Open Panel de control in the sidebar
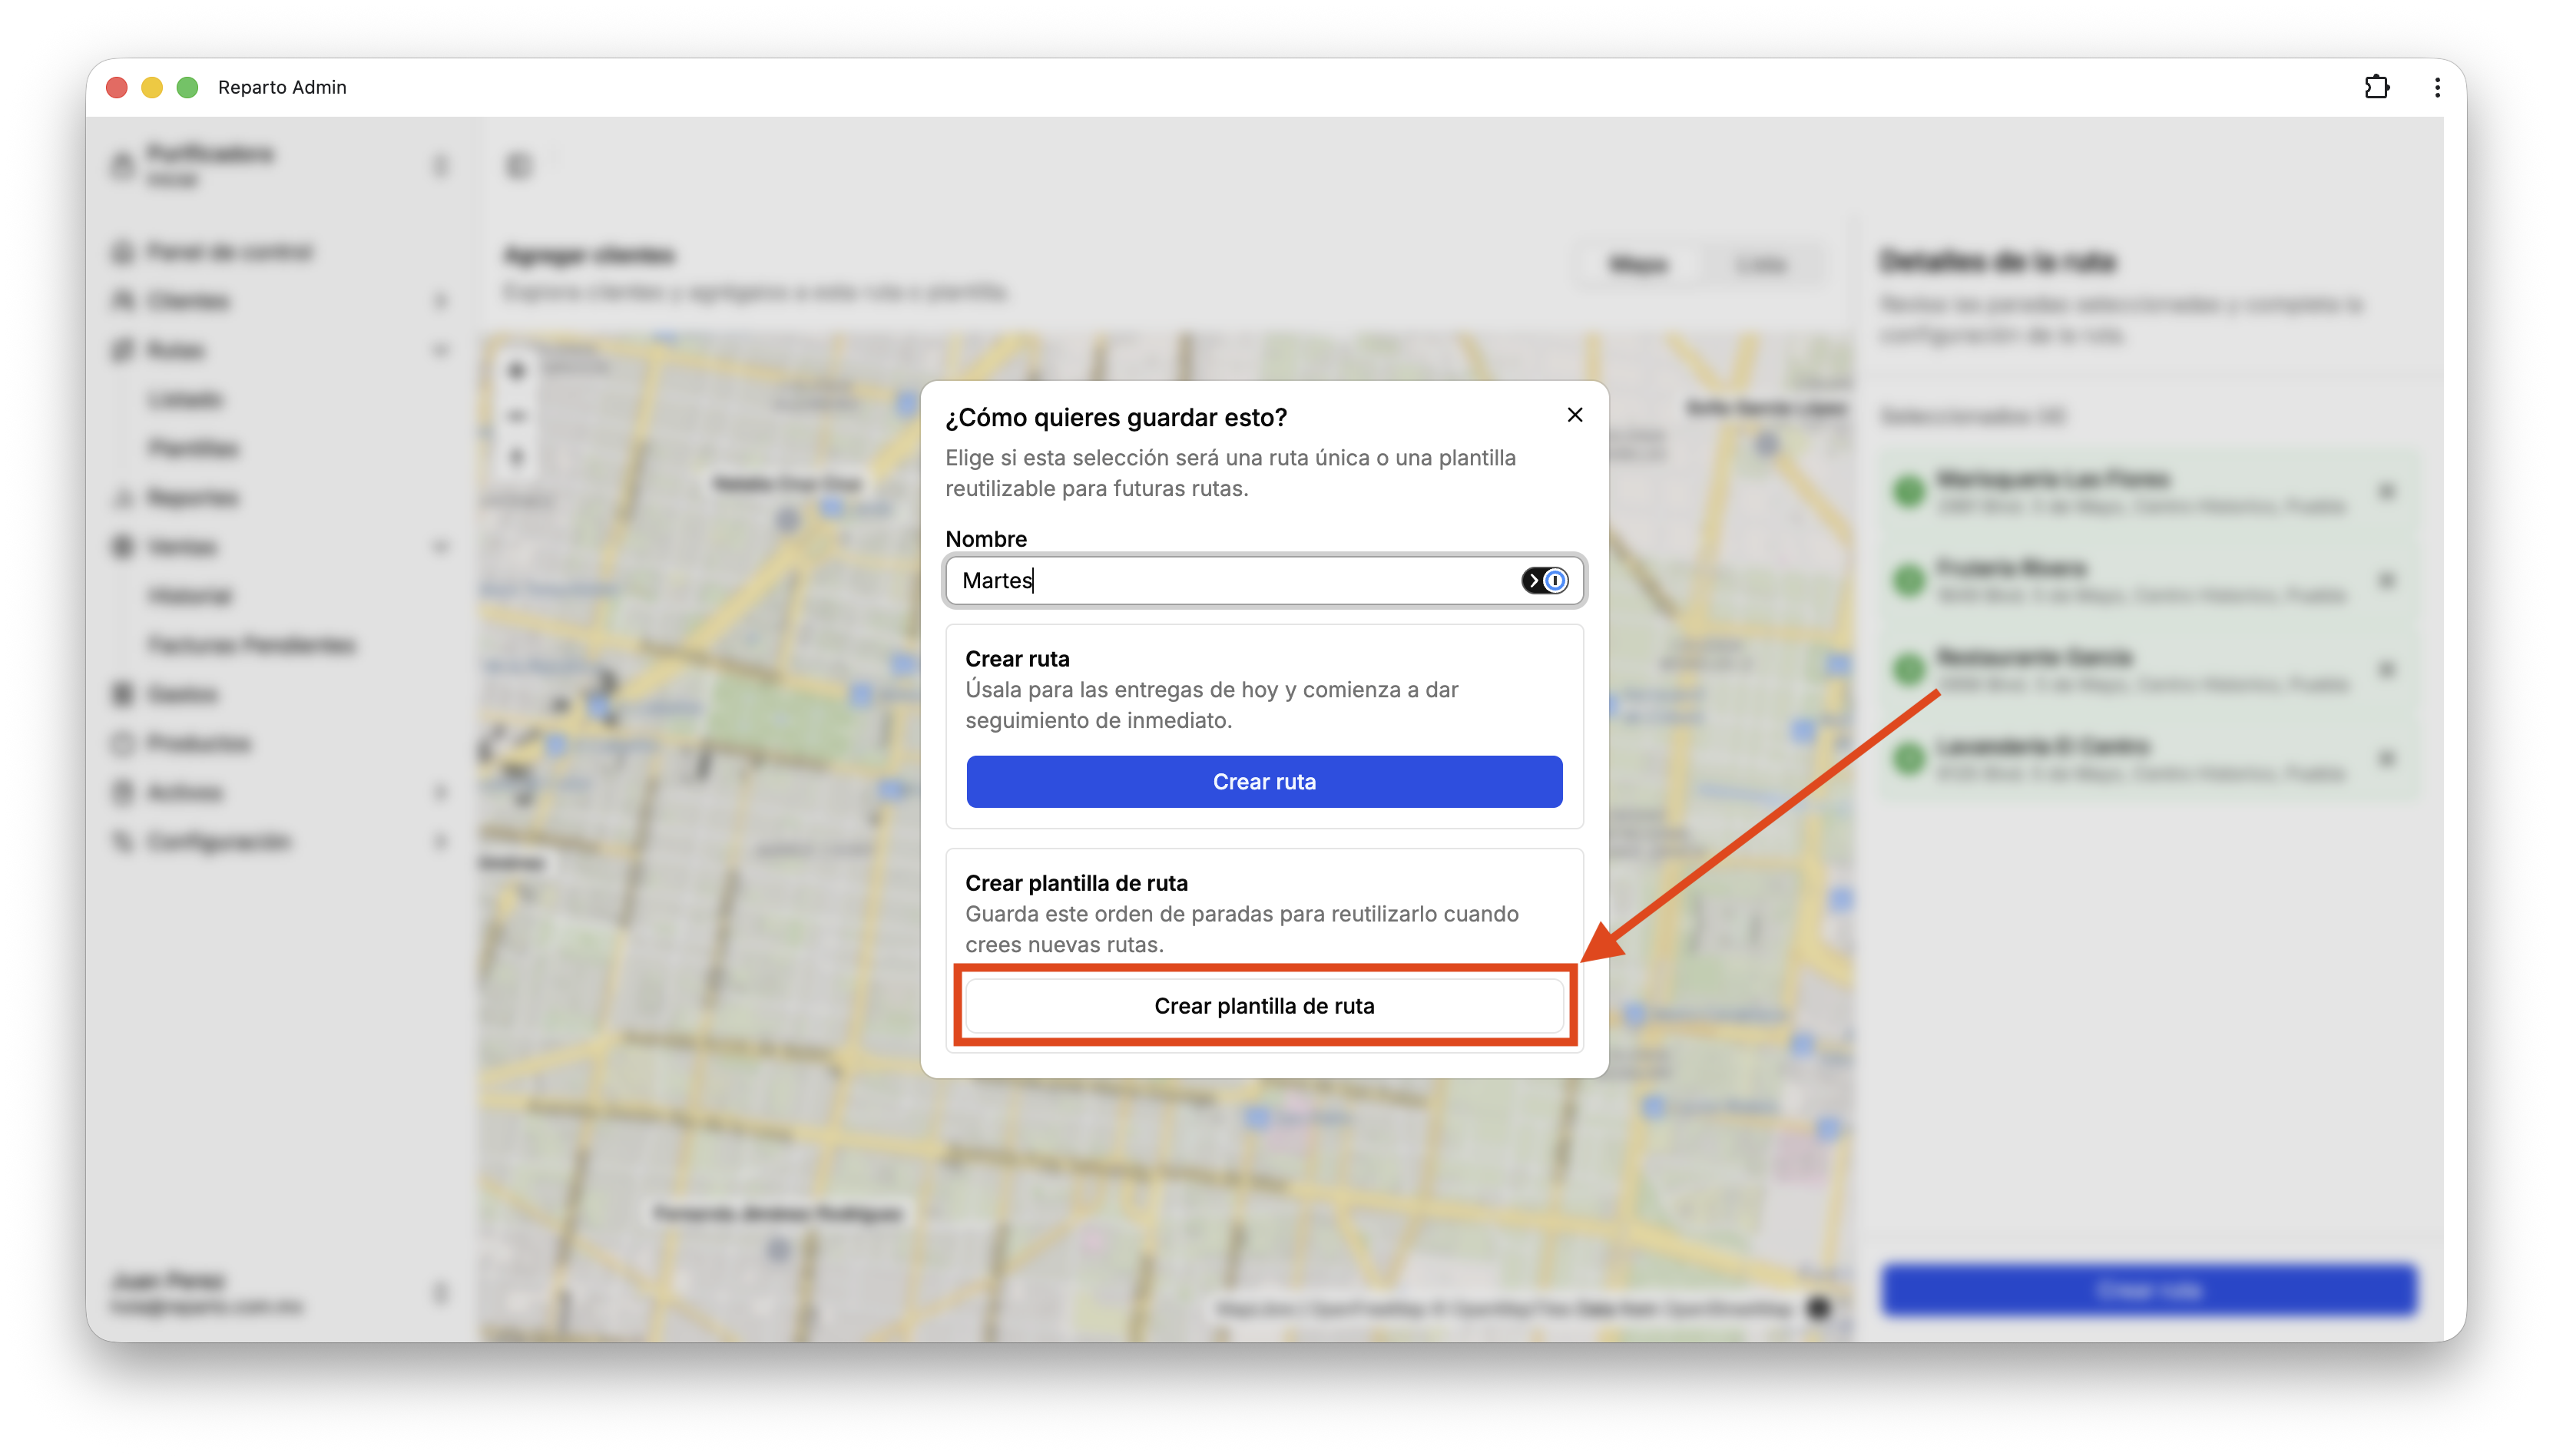 (x=229, y=251)
